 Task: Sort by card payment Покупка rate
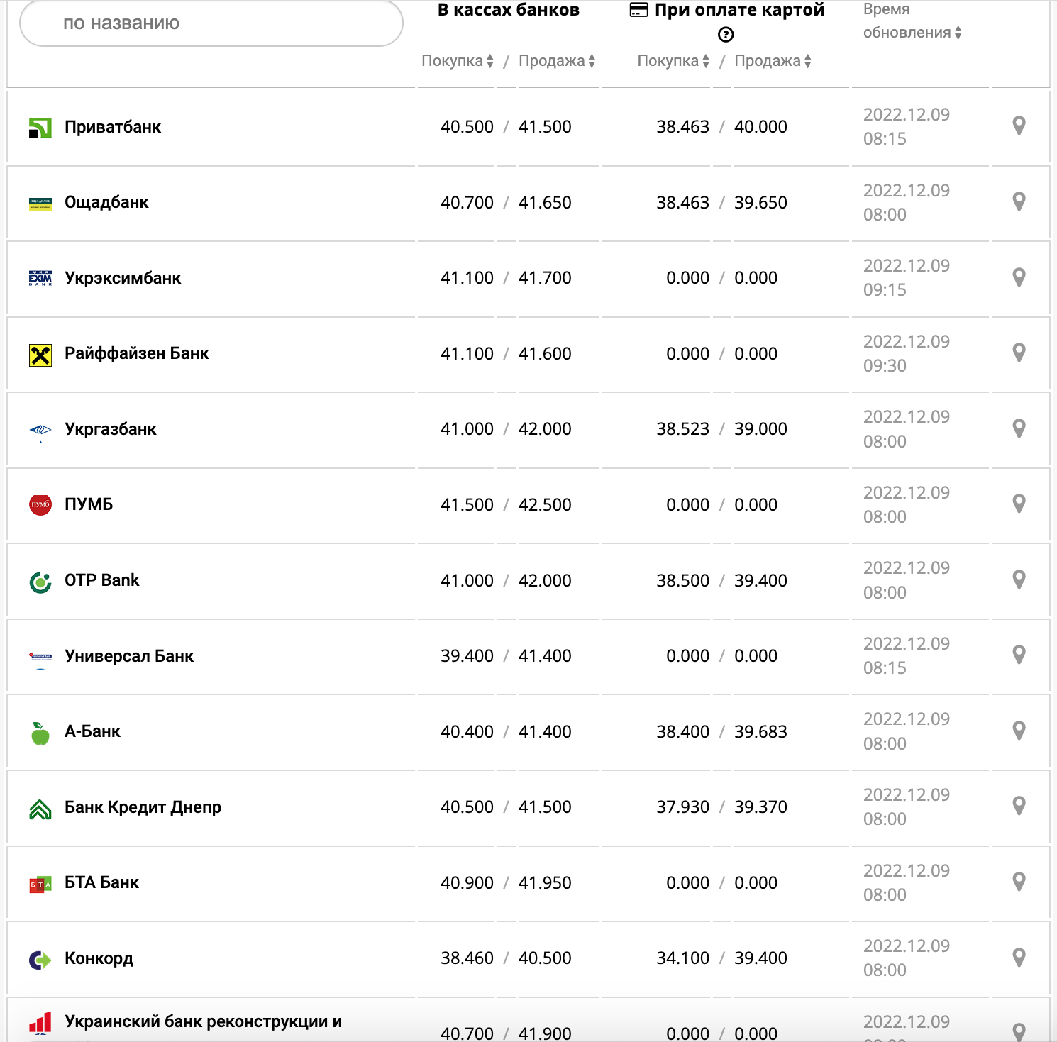673,61
